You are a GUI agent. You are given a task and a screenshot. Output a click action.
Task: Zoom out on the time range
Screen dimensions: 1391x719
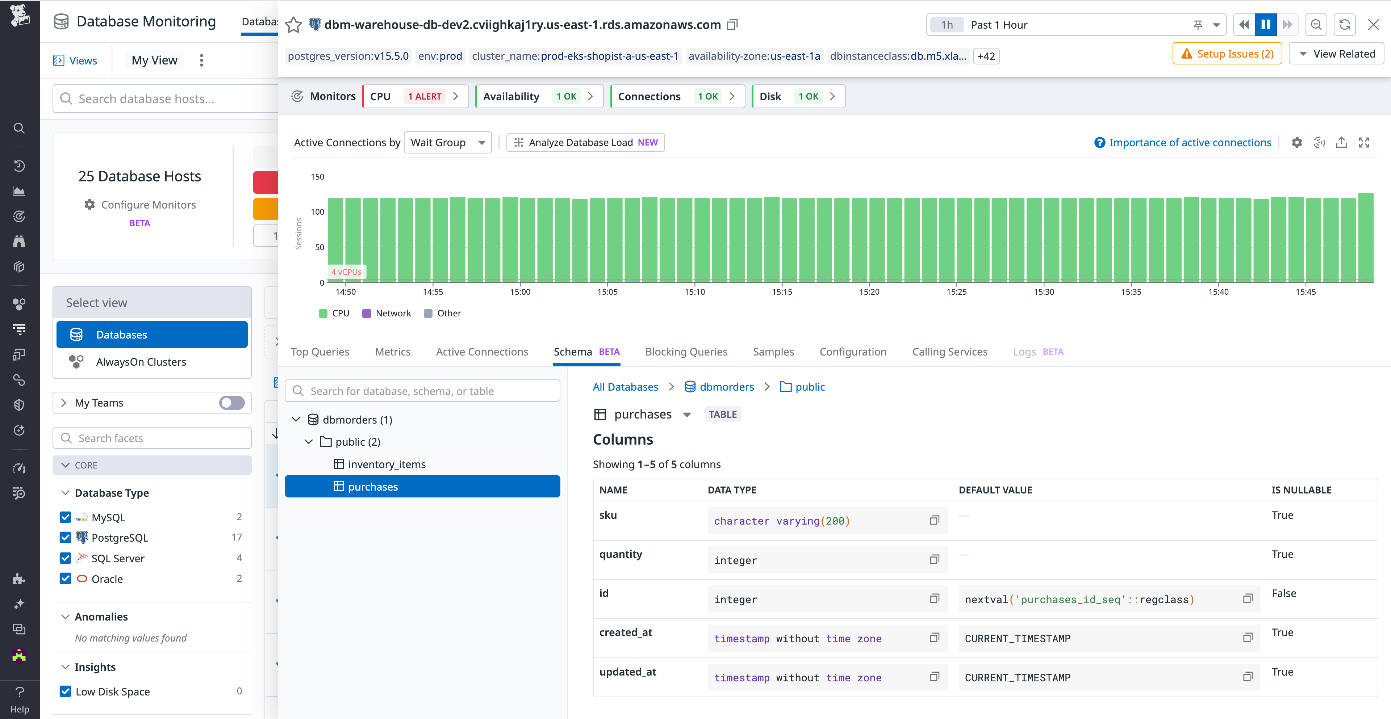1316,24
